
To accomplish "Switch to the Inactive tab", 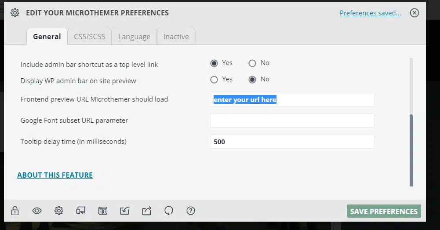I will [x=176, y=37].
